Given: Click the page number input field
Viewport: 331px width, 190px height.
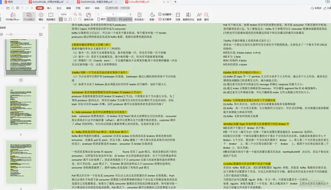Looking at the screenshot, I should point(114,14).
